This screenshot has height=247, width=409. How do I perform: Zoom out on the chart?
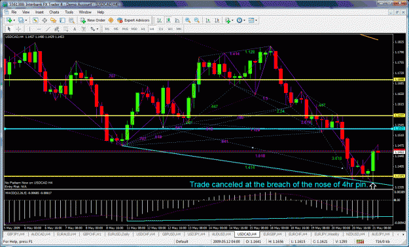(197, 20)
